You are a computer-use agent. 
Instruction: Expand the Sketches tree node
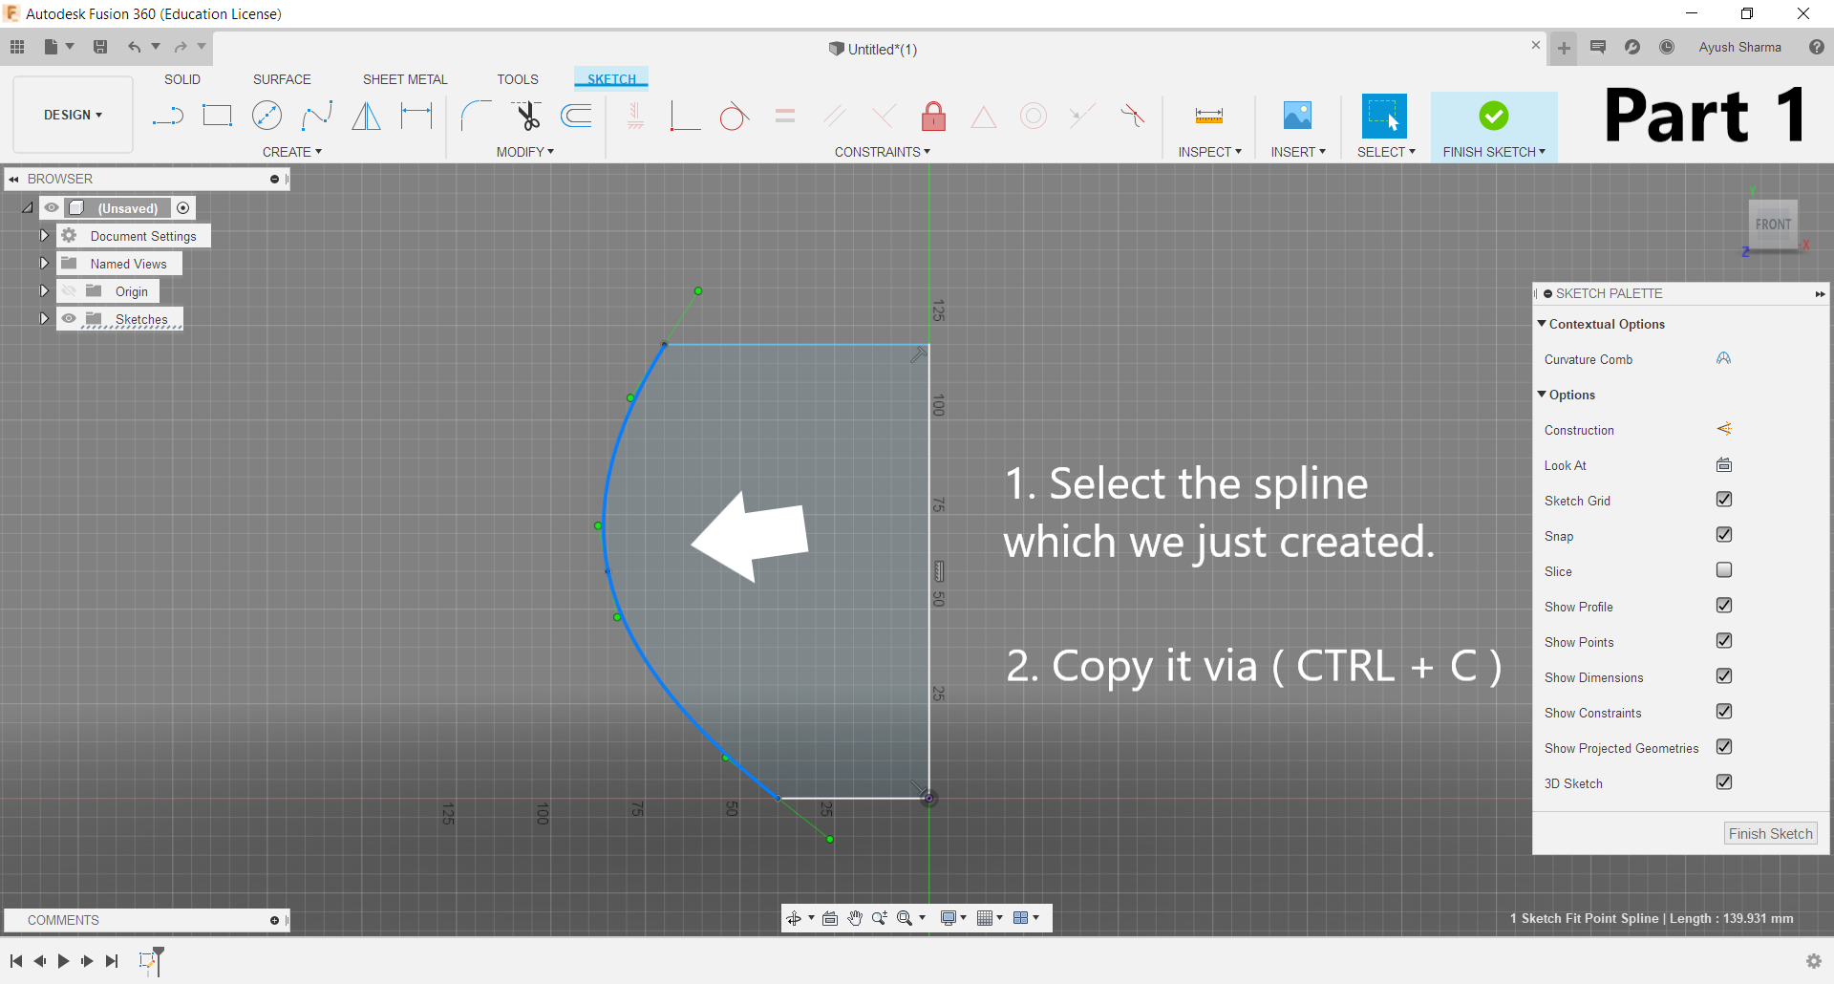coord(44,319)
